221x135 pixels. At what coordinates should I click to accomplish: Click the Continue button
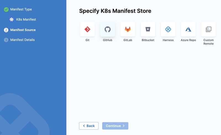[115, 126]
